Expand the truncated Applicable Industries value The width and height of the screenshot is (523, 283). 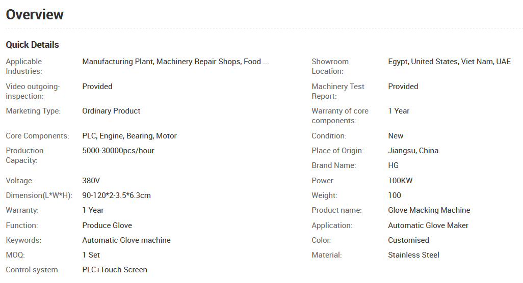(175, 62)
